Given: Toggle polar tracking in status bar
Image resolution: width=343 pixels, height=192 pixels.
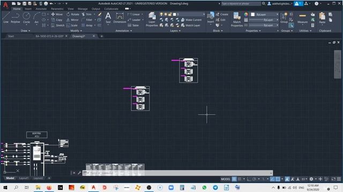Looking at the screenshot, I should coord(254,179).
